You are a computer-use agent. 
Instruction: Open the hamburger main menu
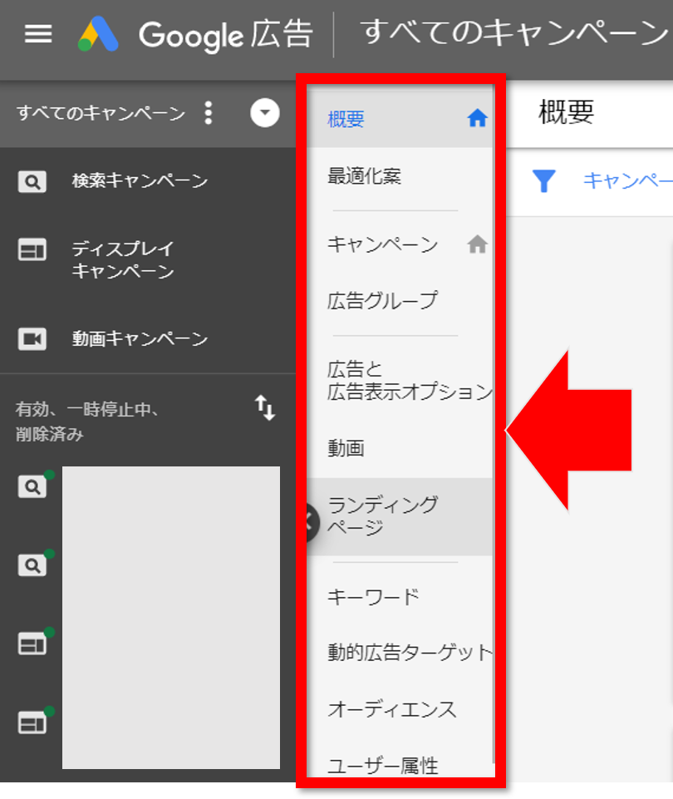pyautogui.click(x=38, y=34)
